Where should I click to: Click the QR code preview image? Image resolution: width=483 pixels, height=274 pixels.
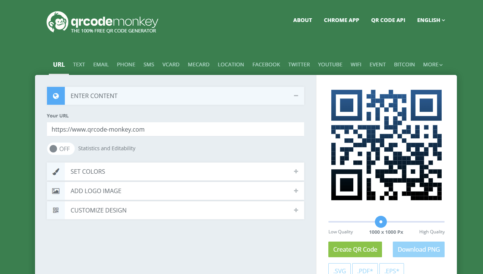click(386, 145)
